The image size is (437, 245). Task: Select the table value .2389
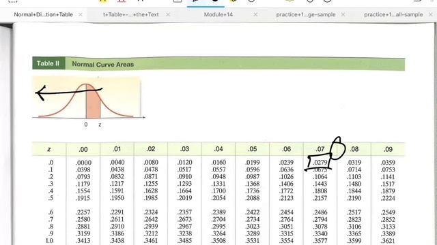click(218, 212)
